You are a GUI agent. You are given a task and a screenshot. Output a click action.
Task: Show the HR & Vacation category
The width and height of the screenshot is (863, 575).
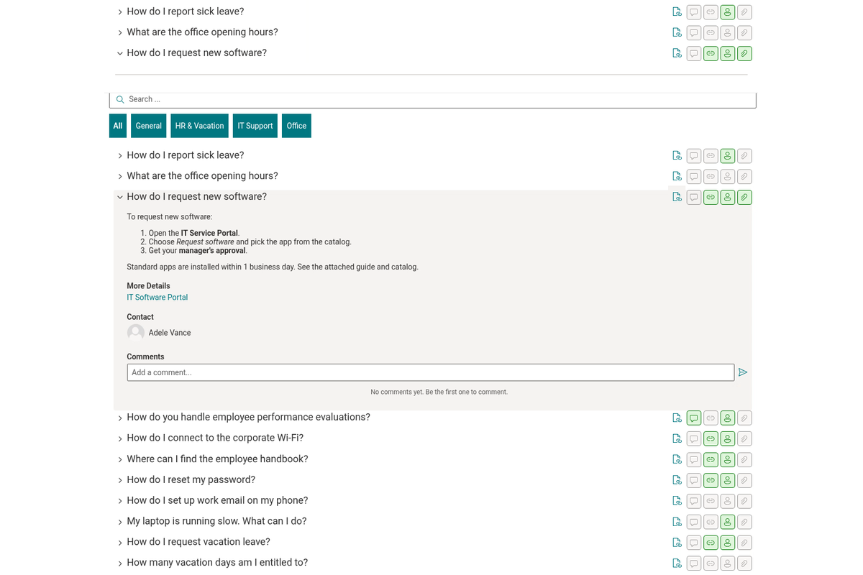[x=200, y=126]
